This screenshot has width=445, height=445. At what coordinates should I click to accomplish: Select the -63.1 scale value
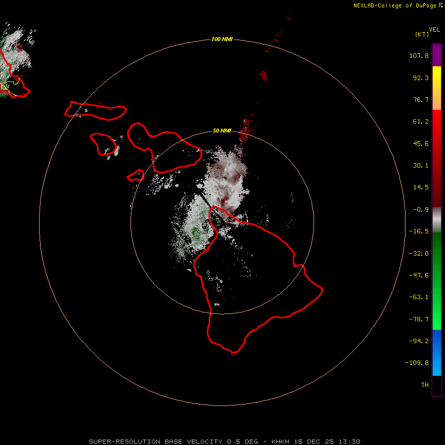(x=419, y=297)
